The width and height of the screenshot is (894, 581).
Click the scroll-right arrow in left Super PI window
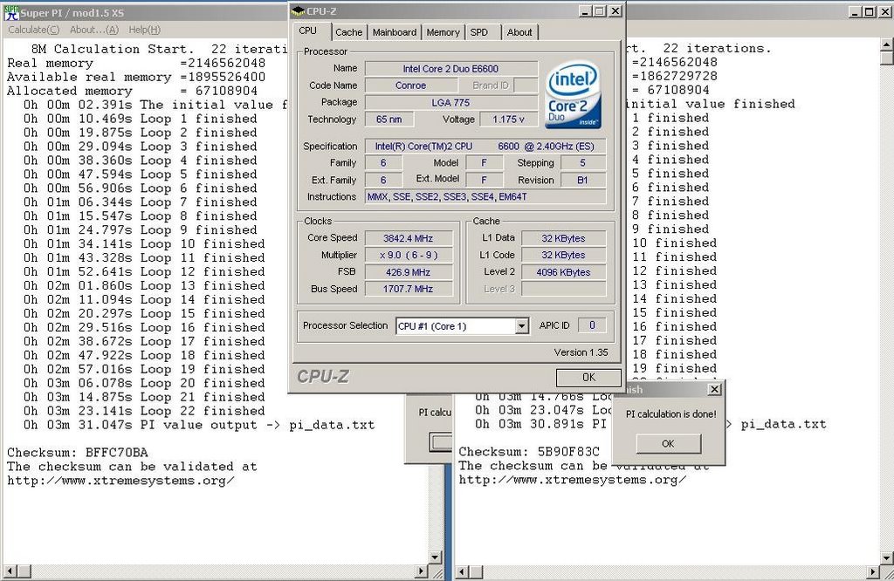[x=422, y=571]
